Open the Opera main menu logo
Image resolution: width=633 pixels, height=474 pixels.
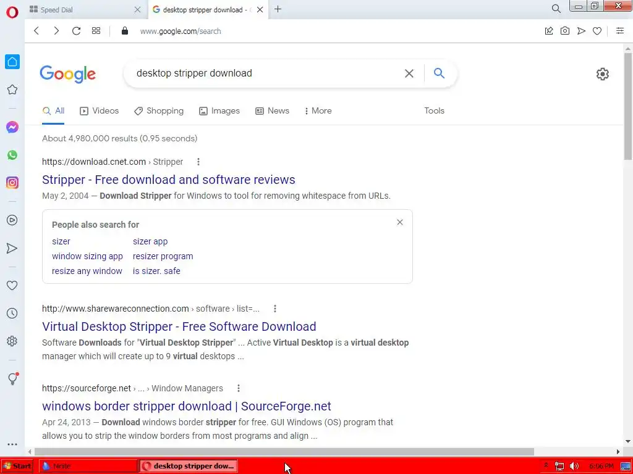click(x=12, y=12)
